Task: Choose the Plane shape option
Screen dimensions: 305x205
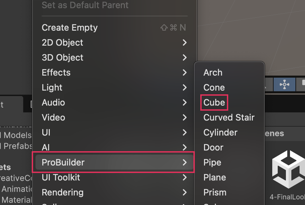Action: 215,177
